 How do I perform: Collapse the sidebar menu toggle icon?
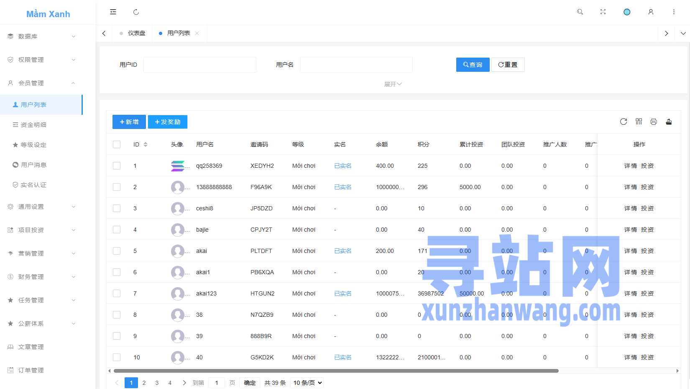[x=113, y=12]
